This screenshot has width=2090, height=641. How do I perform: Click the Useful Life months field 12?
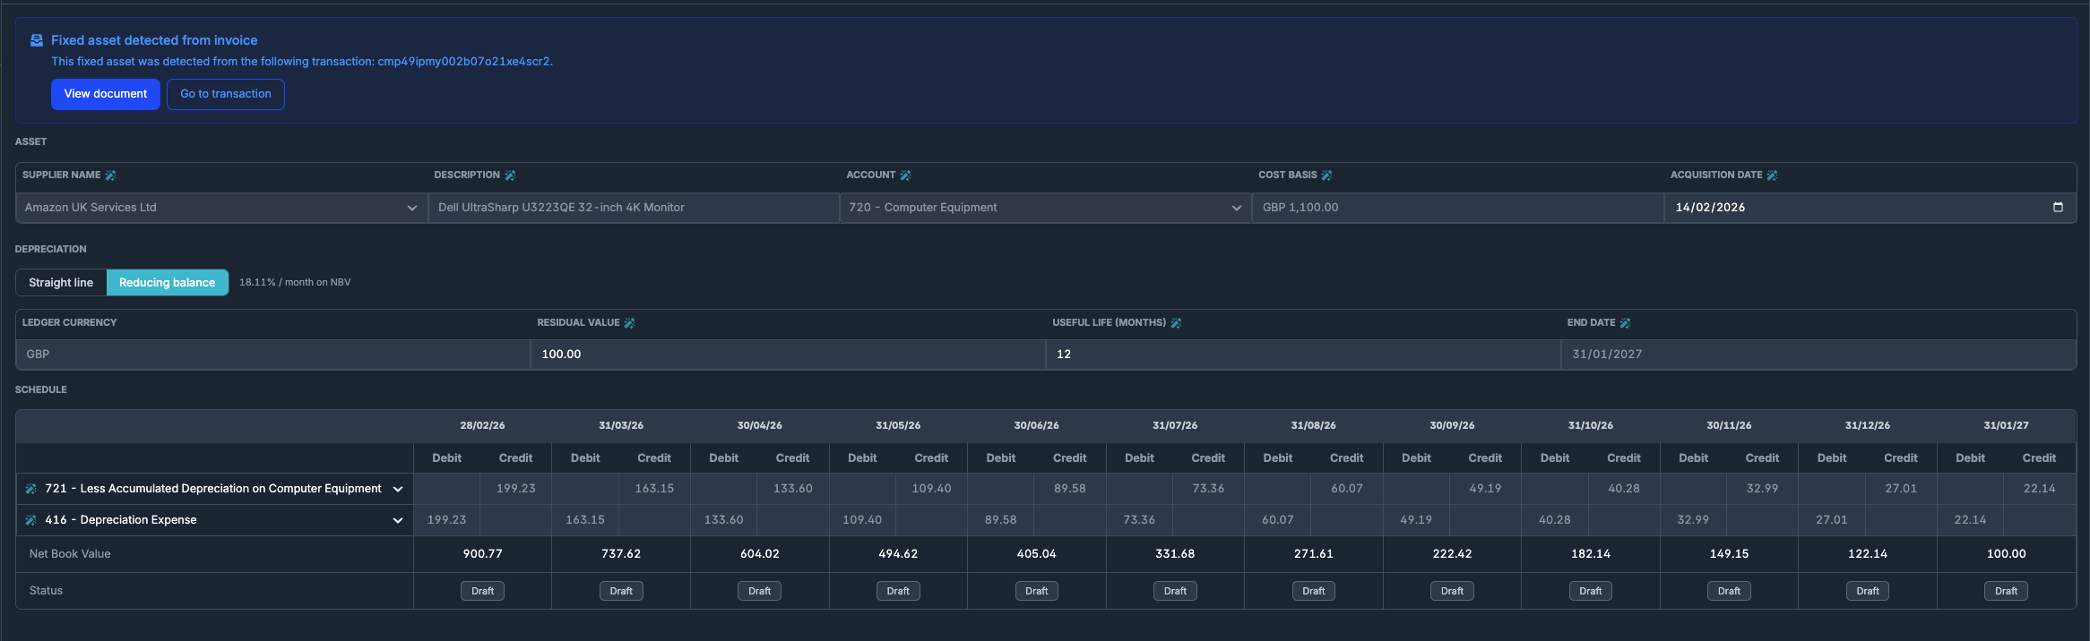pyautogui.click(x=1303, y=355)
